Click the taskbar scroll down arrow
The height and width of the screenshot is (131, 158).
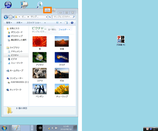pos(32,129)
